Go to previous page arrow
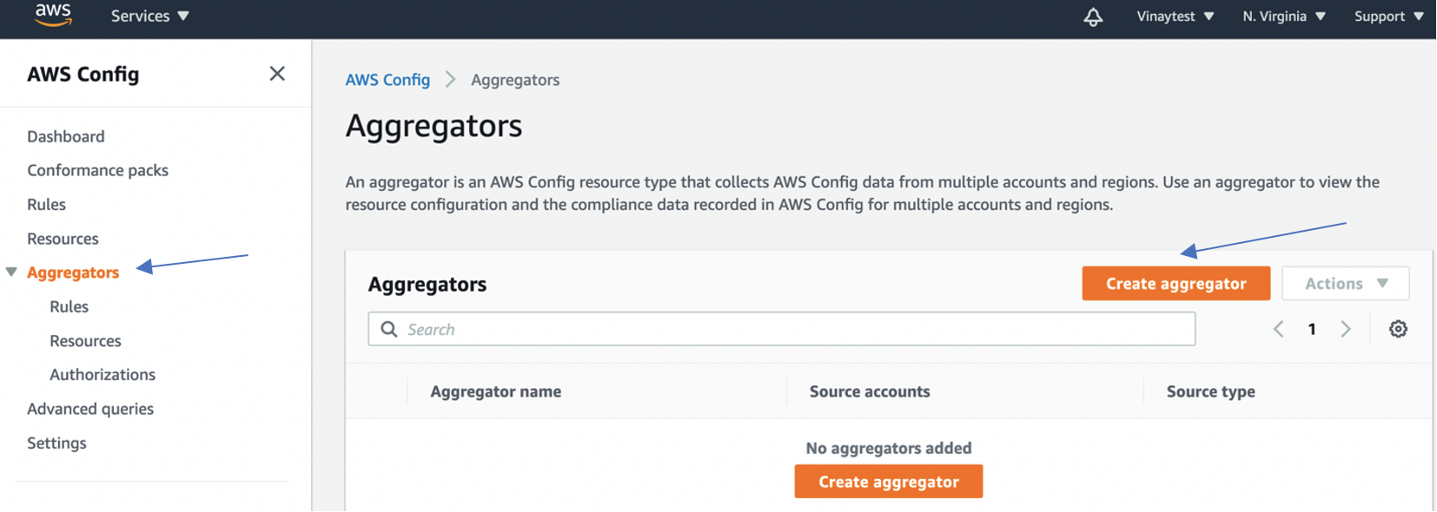This screenshot has width=1437, height=512. tap(1278, 329)
